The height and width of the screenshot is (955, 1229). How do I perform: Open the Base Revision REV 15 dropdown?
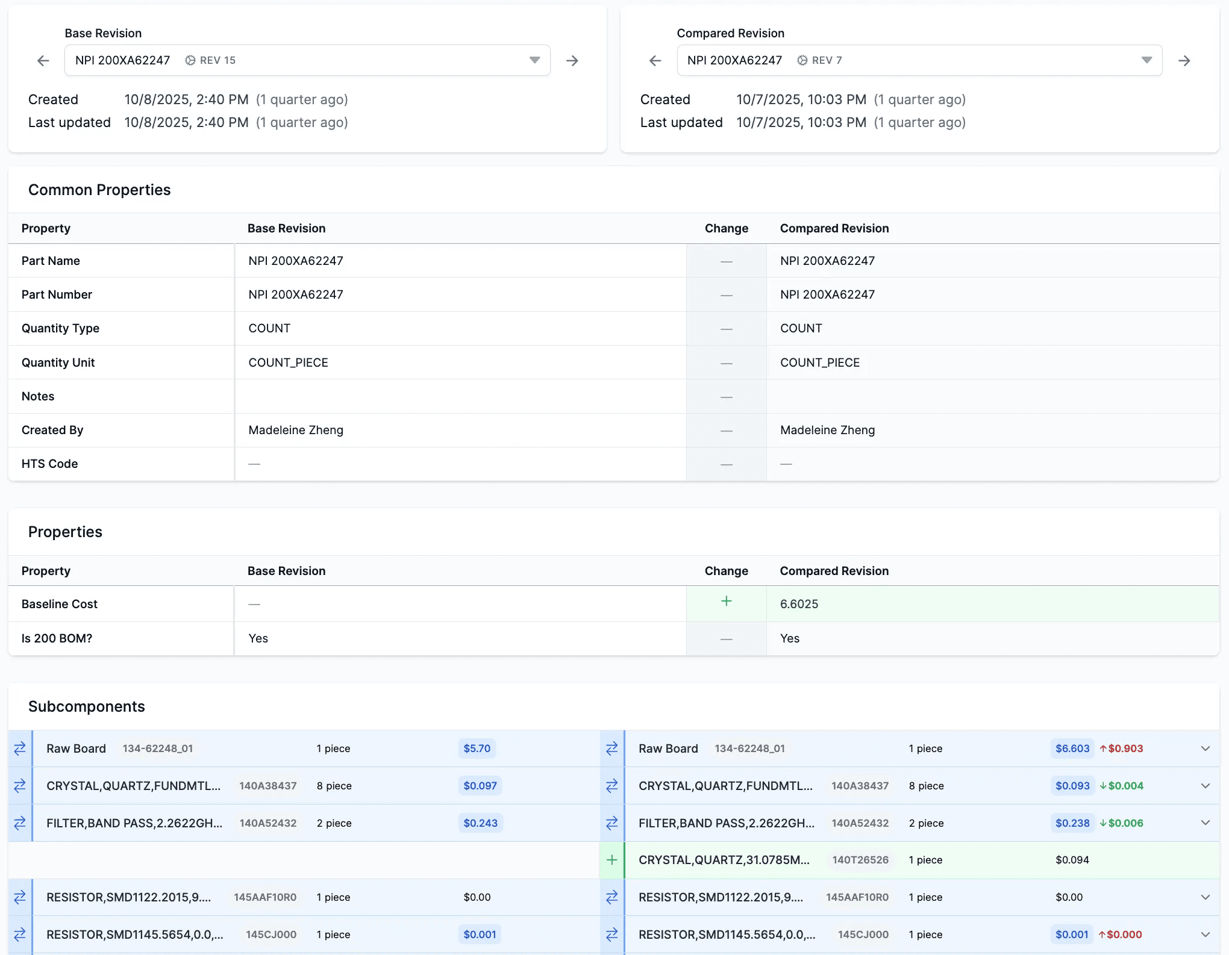pyautogui.click(x=534, y=60)
